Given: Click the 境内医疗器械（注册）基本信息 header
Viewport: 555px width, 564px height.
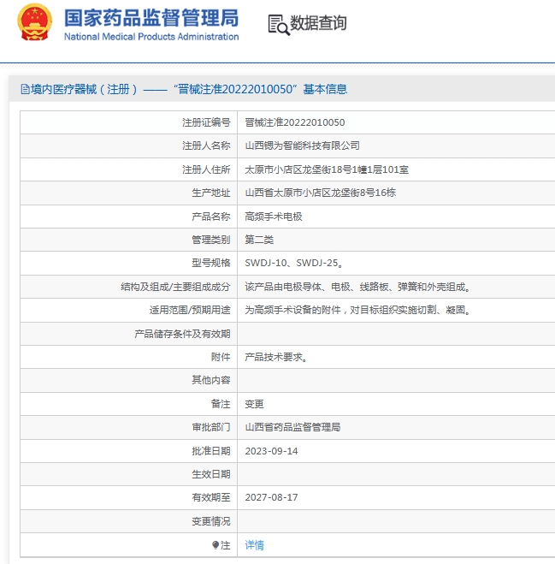Looking at the screenshot, I should pyautogui.click(x=184, y=89).
